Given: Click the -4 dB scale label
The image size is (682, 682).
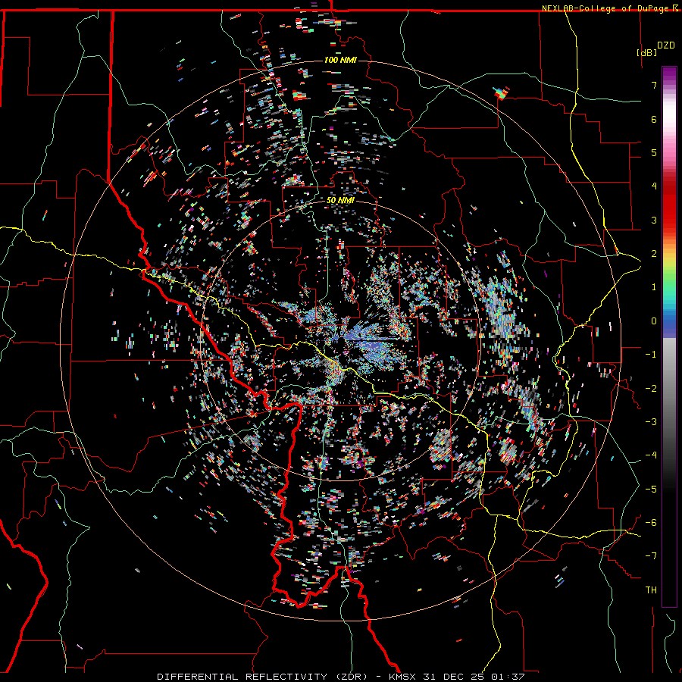Looking at the screenshot, I should click(x=651, y=455).
